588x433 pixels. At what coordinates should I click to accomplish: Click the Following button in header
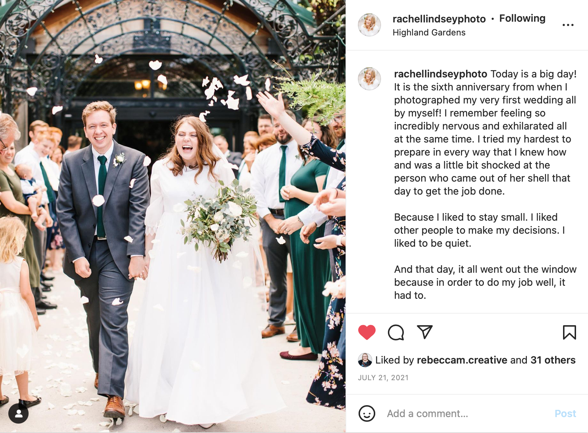(x=522, y=18)
